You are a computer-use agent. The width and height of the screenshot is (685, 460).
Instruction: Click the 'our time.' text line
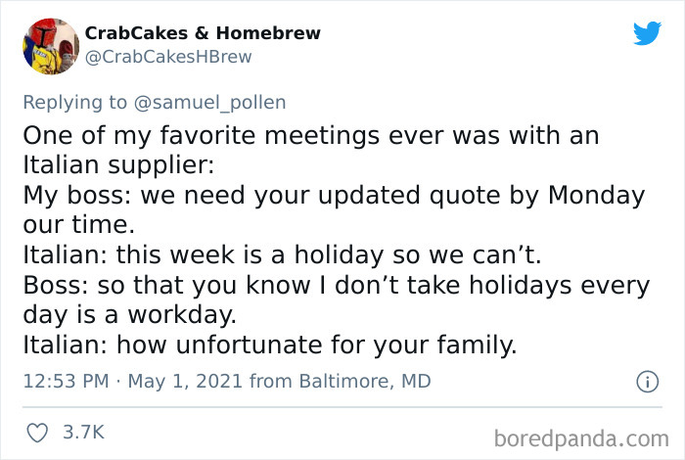78,225
